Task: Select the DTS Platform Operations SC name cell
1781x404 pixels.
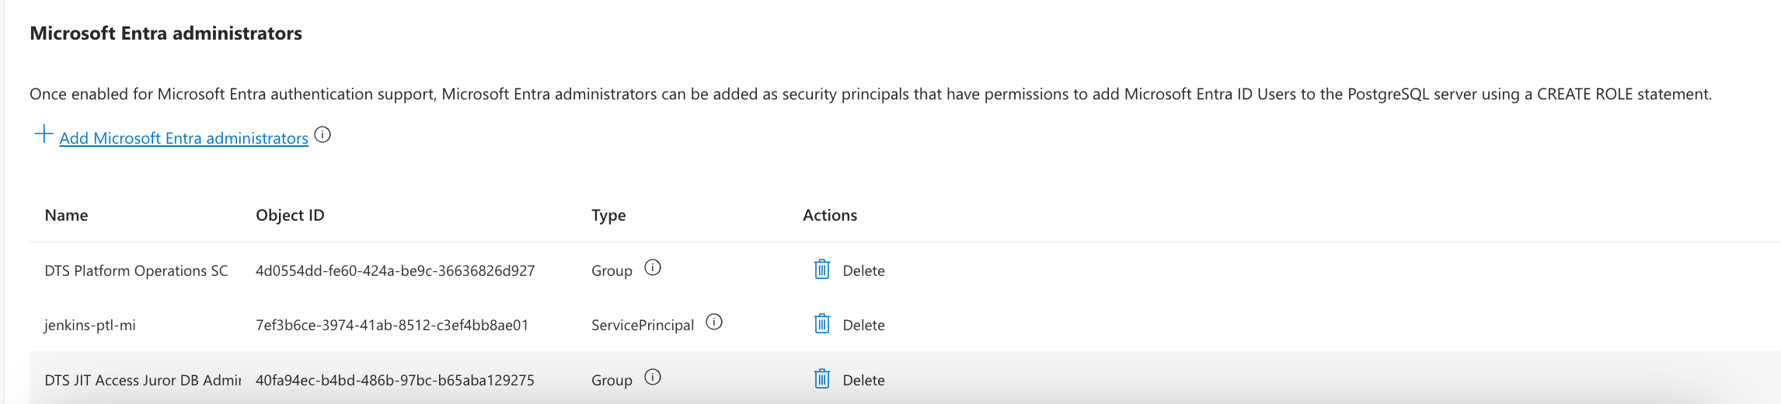Action: pos(136,271)
